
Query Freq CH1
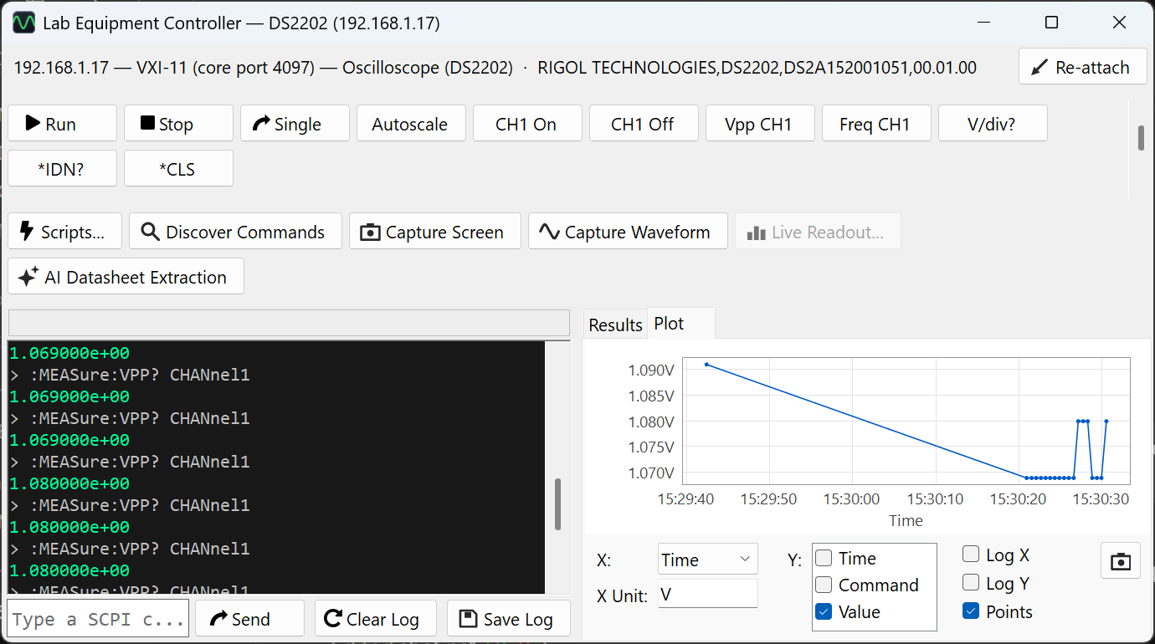[x=875, y=124]
